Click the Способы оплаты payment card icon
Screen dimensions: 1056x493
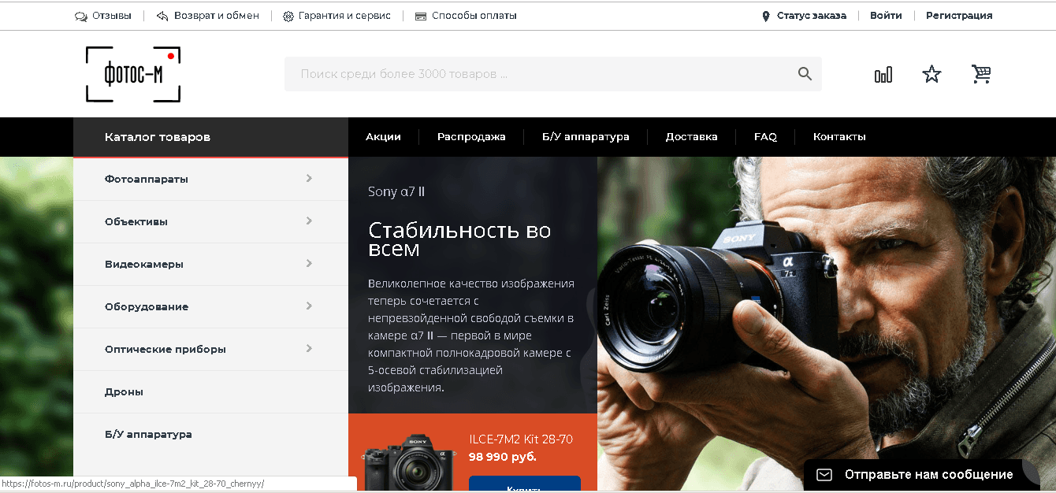[x=421, y=15]
